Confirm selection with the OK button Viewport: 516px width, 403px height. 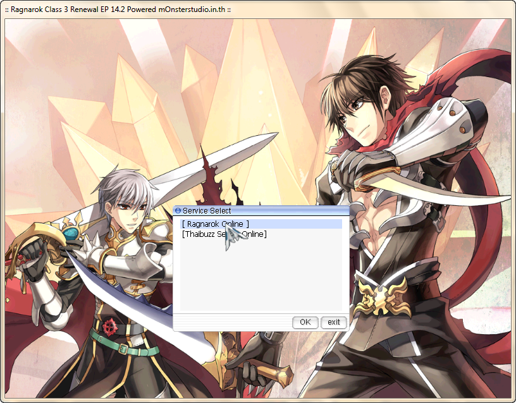coord(305,322)
